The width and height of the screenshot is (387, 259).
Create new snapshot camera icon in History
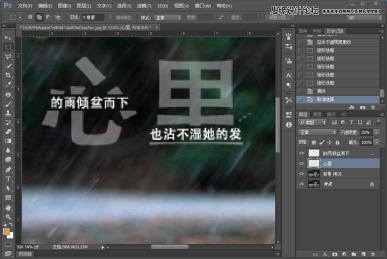(362, 107)
